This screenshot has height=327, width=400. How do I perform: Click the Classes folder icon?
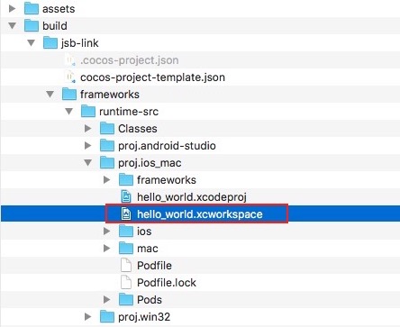(x=107, y=128)
